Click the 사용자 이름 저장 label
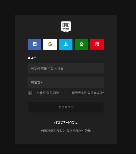This screenshot has height=154, width=136. tap(48, 93)
